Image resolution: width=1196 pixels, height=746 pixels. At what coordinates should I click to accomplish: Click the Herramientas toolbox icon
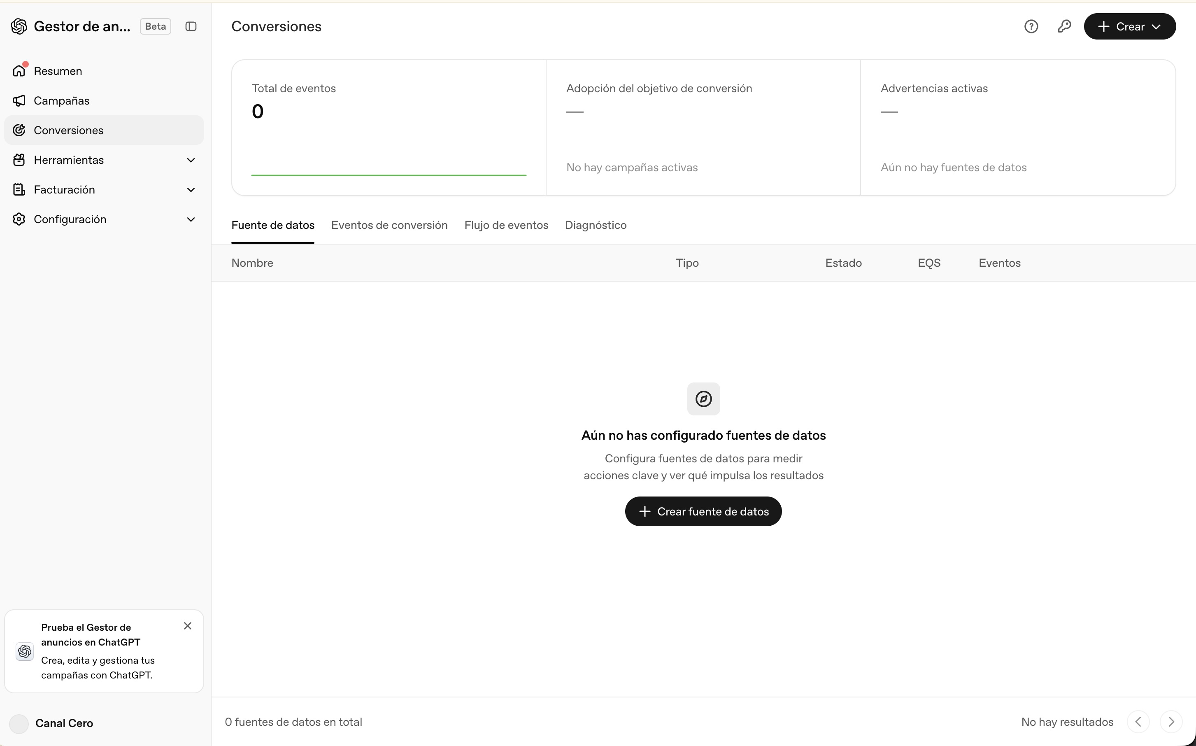point(19,160)
